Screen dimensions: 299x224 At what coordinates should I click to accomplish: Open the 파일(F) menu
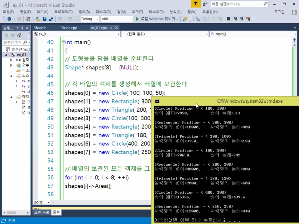pos(8,12)
